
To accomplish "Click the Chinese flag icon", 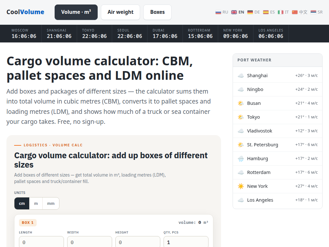I will pyautogui.click(x=295, y=12).
